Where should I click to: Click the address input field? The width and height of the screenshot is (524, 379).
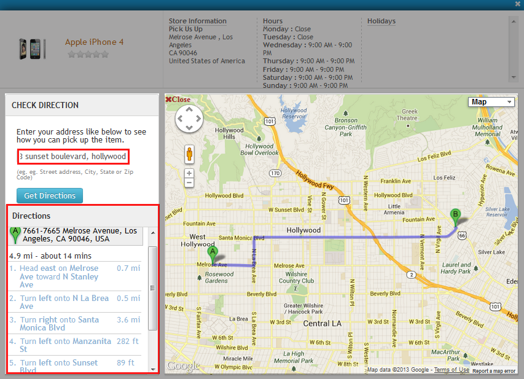73,157
